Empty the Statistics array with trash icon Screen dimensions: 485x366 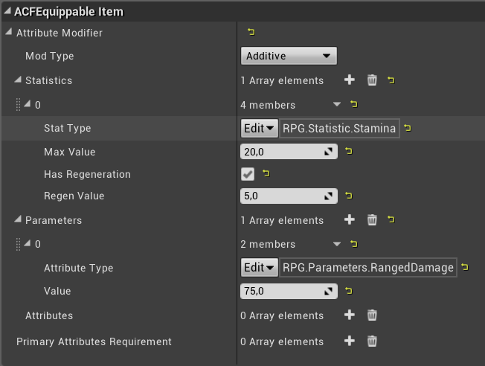(x=372, y=80)
